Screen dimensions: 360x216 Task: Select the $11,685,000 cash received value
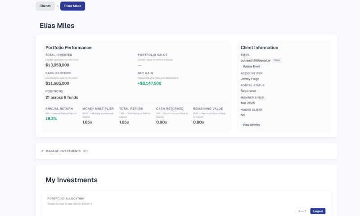[x=57, y=83]
